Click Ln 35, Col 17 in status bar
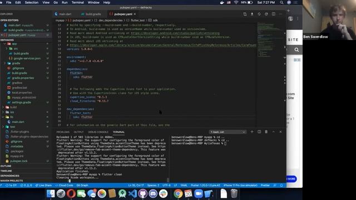Viewport: 356px width, 200px height. (136, 185)
